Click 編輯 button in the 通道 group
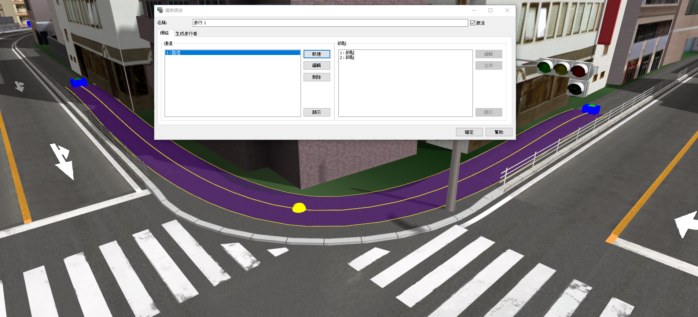 pos(317,65)
